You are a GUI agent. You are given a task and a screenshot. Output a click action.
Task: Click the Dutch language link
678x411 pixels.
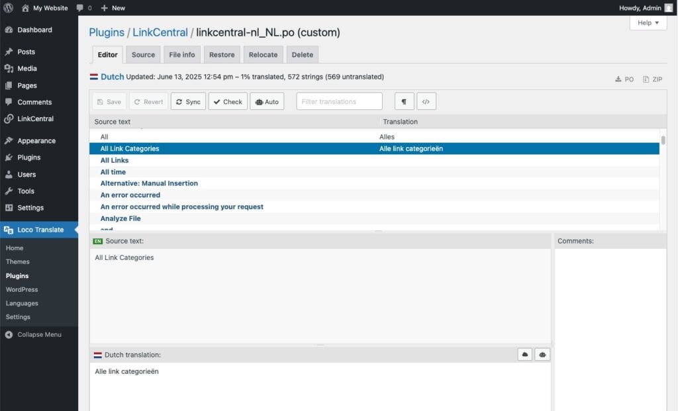click(x=113, y=77)
